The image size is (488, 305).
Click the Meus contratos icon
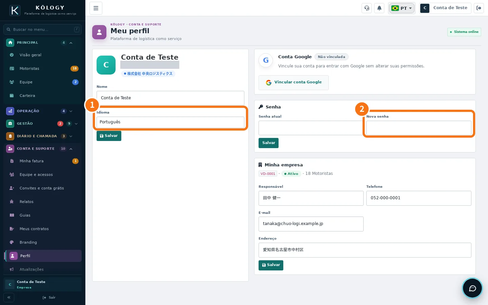[x=12, y=229]
